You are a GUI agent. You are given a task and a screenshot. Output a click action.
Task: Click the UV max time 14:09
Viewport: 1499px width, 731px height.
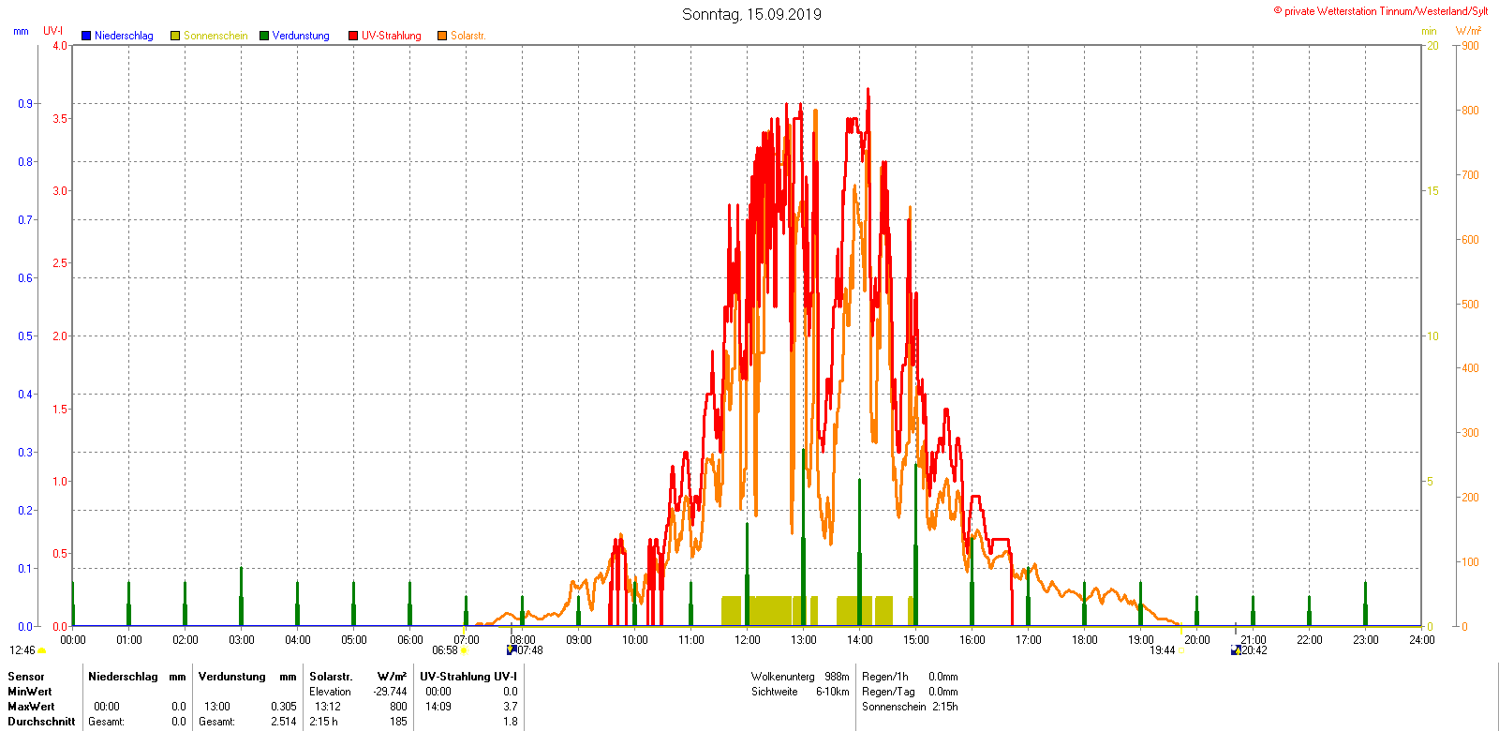[x=438, y=707]
